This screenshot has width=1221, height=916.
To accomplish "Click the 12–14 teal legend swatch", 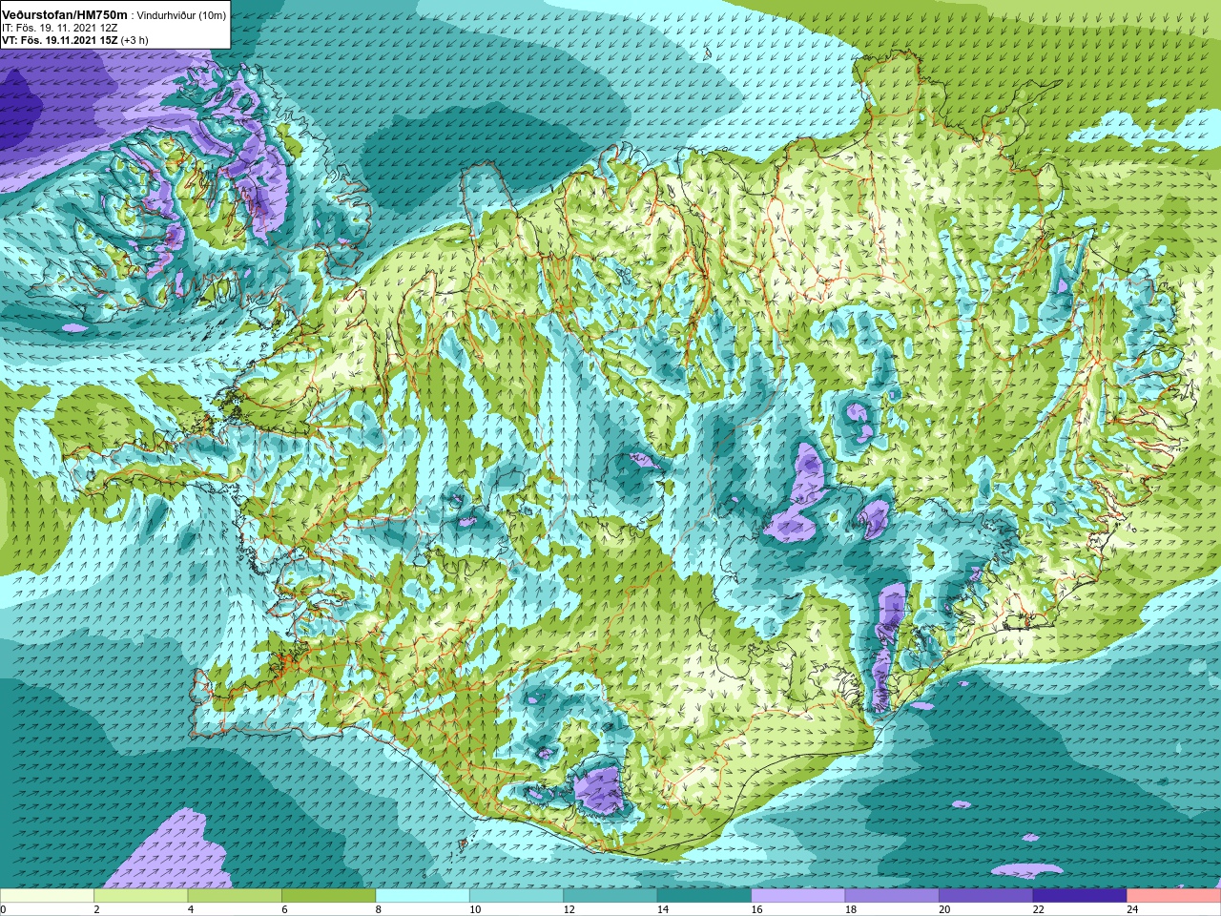I will pyautogui.click(x=610, y=896).
